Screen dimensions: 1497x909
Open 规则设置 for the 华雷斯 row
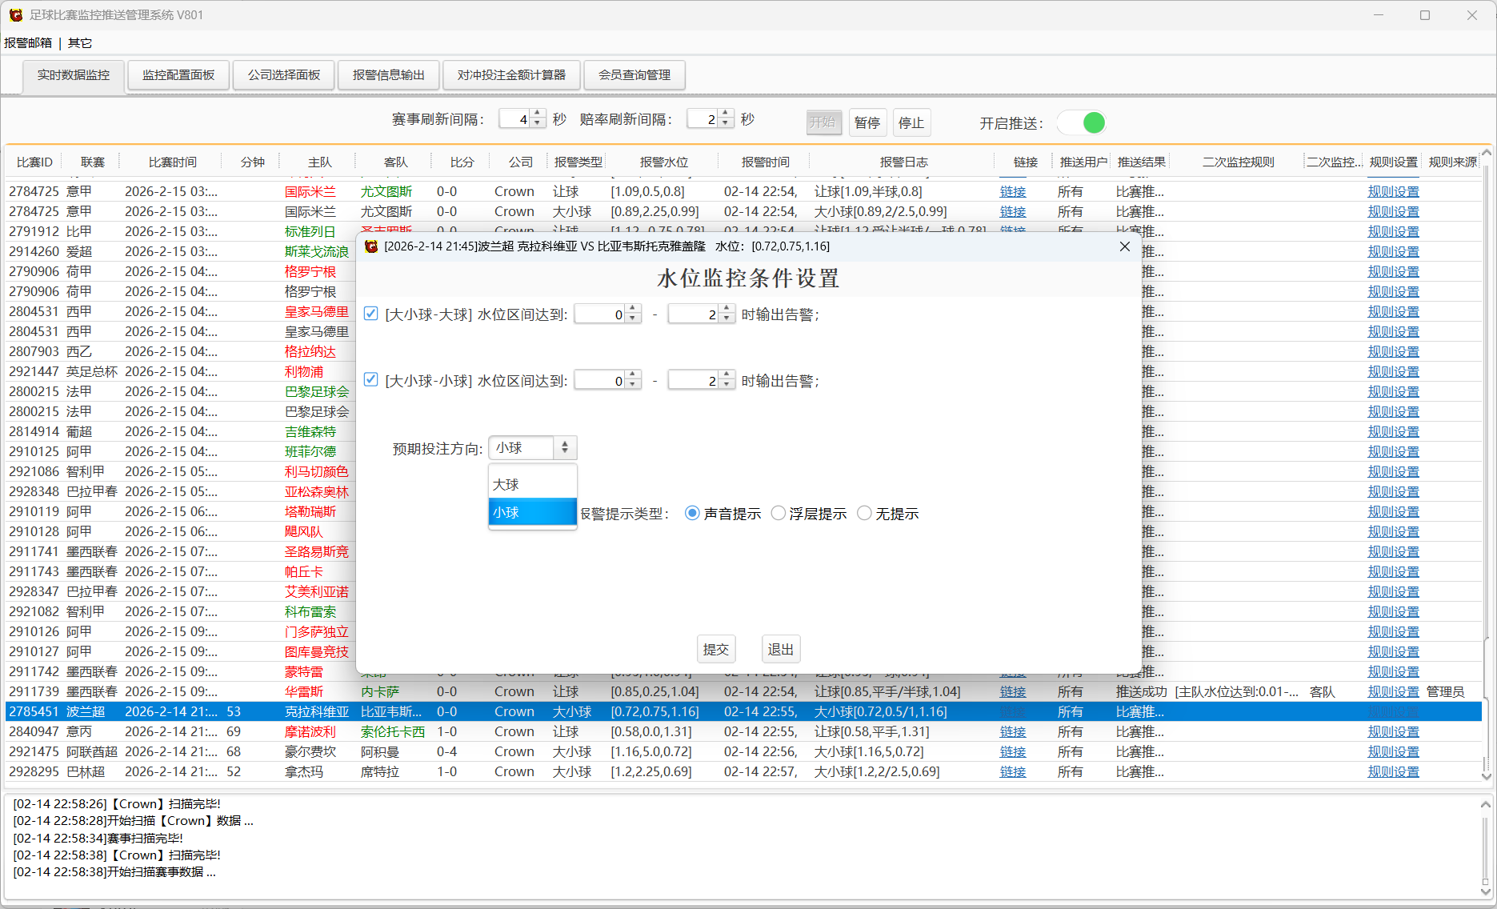(x=1394, y=692)
